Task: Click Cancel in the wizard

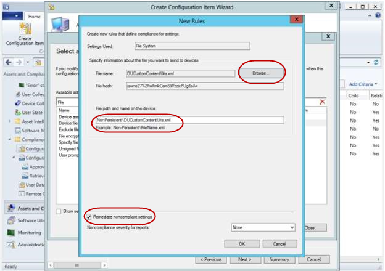Action: click(x=314, y=259)
